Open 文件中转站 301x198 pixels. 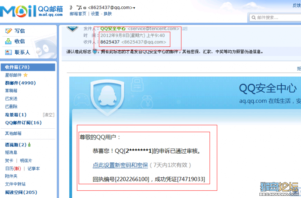[x=15, y=184]
